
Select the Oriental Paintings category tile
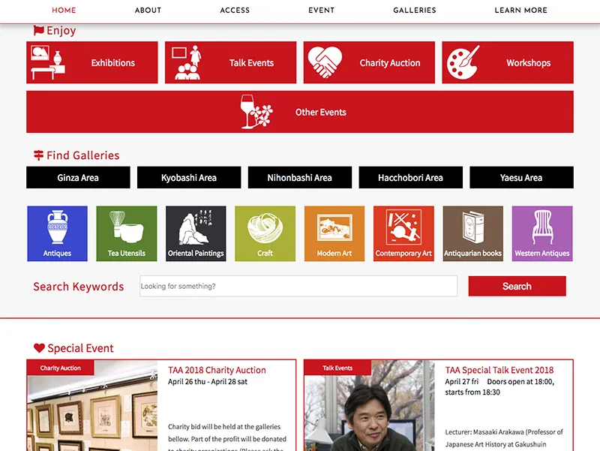[x=196, y=233]
